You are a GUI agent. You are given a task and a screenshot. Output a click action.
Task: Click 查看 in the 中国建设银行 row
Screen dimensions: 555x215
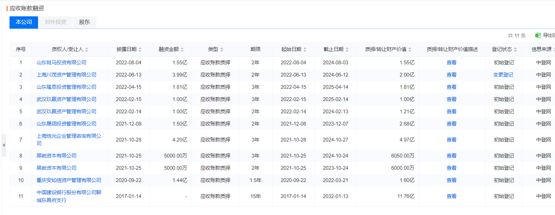point(452,196)
